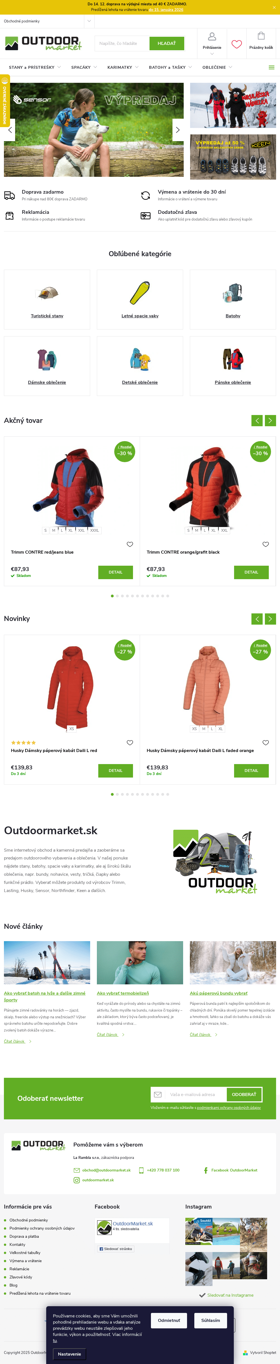Screen dimensions: 280x1364
Task: Show next Akčný tovar products
Action: tap(270, 420)
